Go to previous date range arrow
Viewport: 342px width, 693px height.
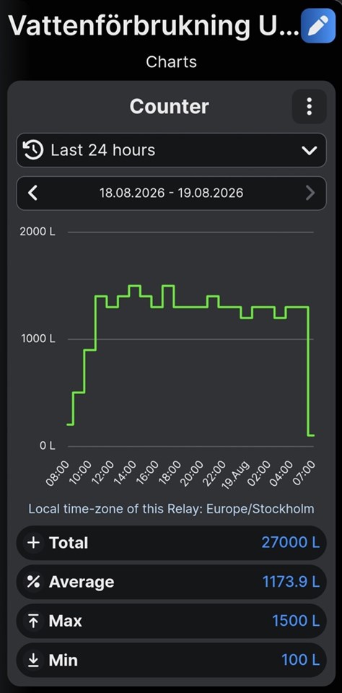[x=32, y=193]
